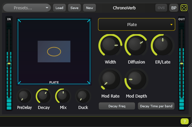Open the Plate reverb type dropdown
Image resolution: width=192 pixels, height=127 pixels.
136,24
